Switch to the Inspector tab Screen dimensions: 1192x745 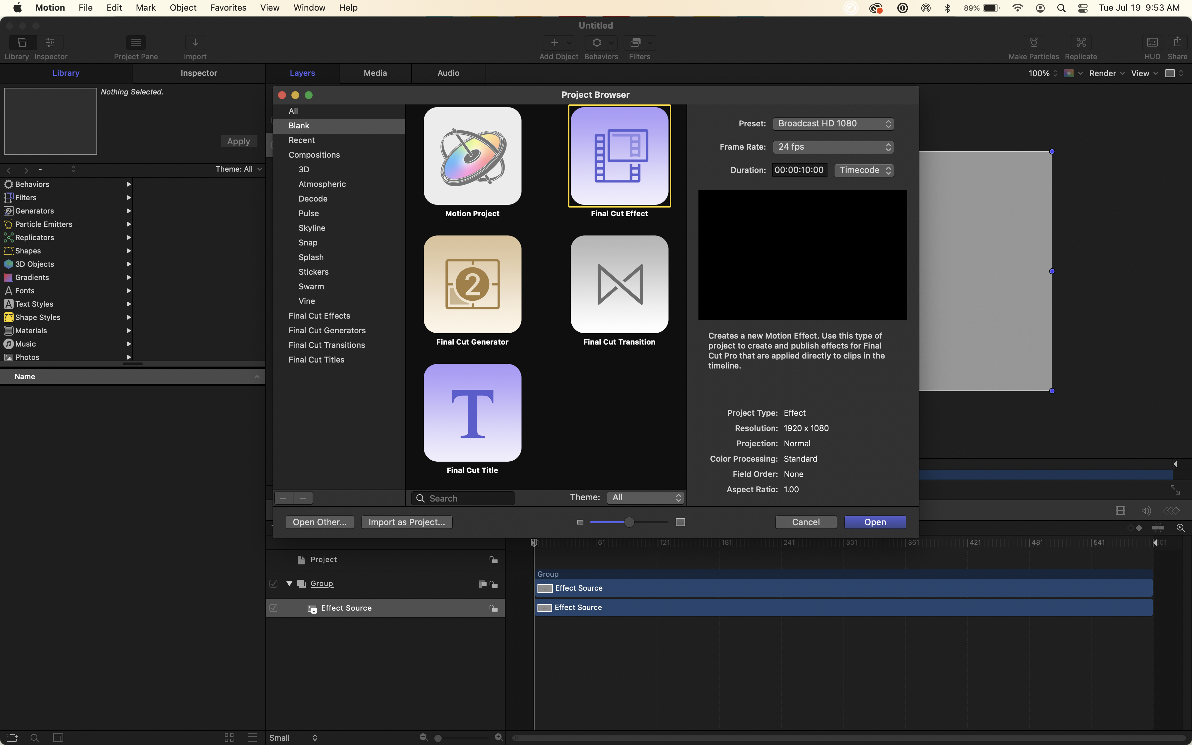click(199, 73)
